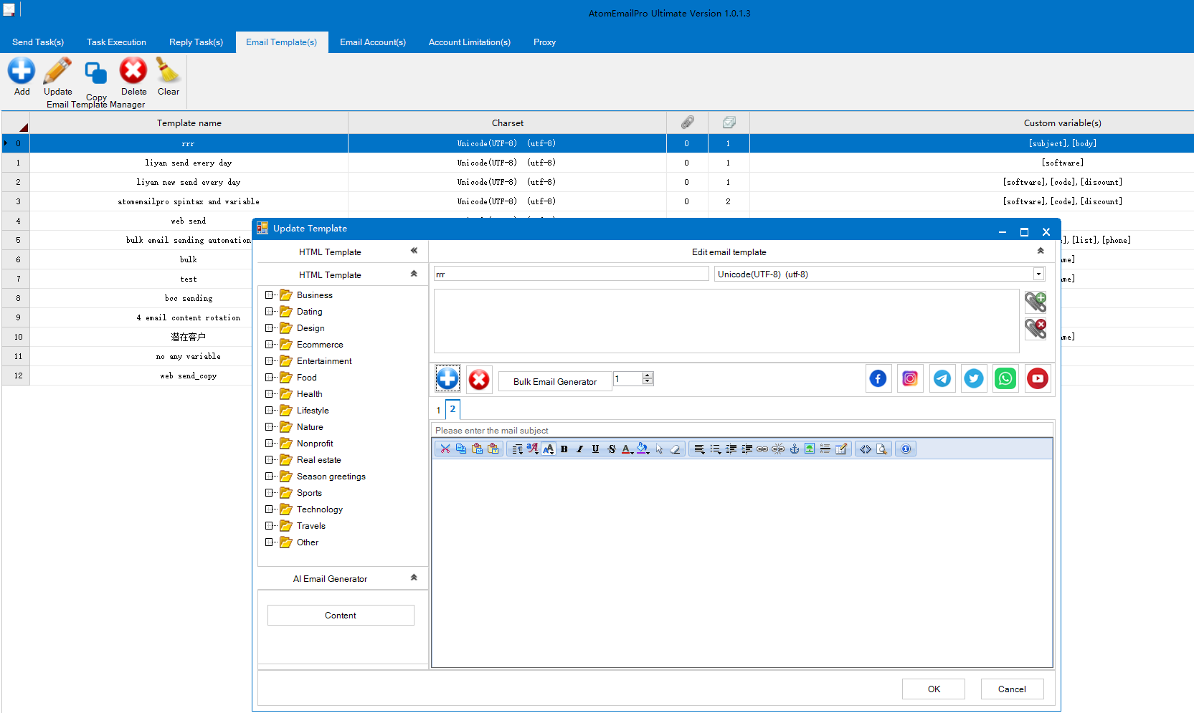Screen dimensions: 1194x713
Task: Add a new email content tab with the plus icon
Action: pos(447,378)
